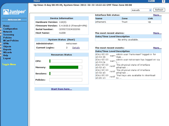This screenshot has height=126, width=169.
Task: Click the Start from here link
Action: click(61, 89)
